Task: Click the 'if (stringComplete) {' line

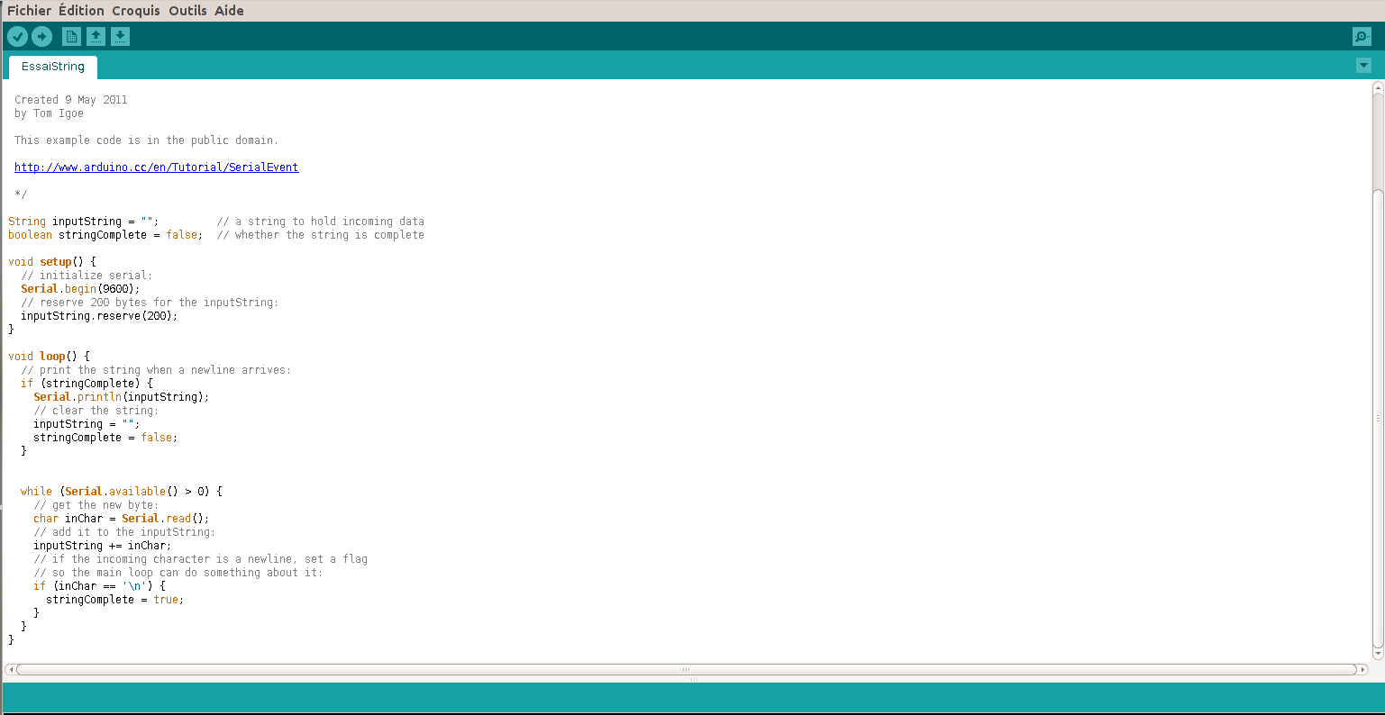Action: click(87, 384)
